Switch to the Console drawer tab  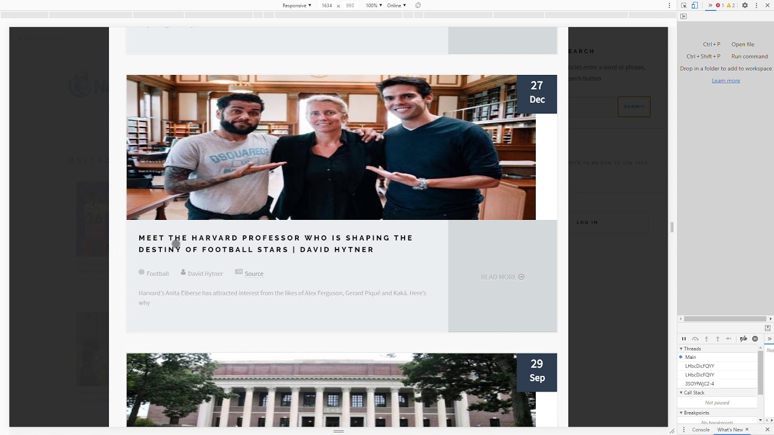pos(701,430)
